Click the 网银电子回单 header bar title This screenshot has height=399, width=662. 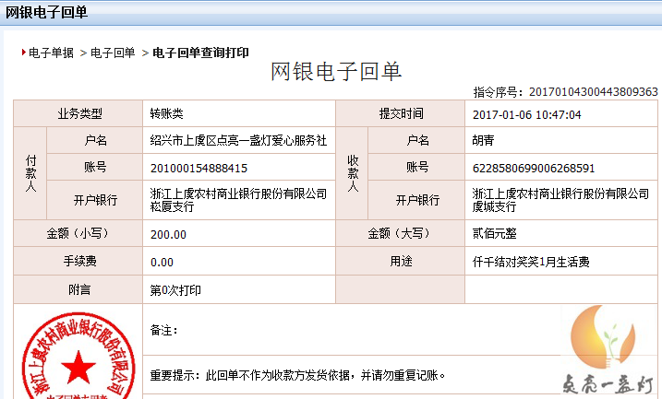46,12
